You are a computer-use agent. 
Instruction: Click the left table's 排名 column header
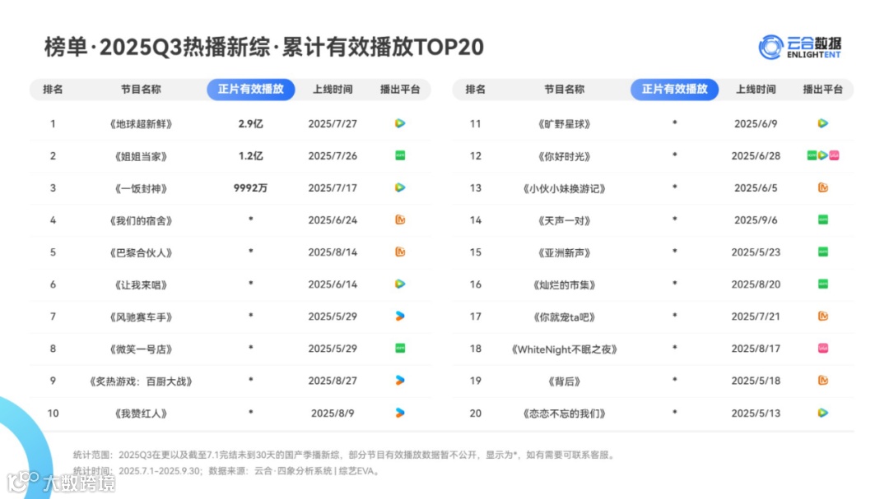53,90
